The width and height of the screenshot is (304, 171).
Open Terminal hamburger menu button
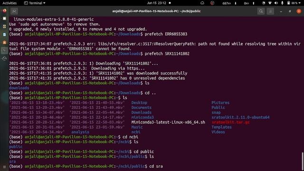[270, 11]
